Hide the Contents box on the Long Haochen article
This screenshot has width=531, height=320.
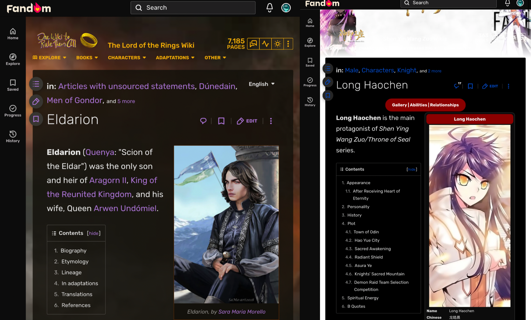point(412,169)
